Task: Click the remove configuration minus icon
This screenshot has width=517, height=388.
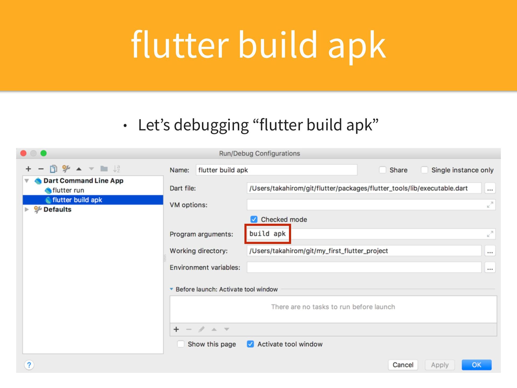Action: coord(41,169)
